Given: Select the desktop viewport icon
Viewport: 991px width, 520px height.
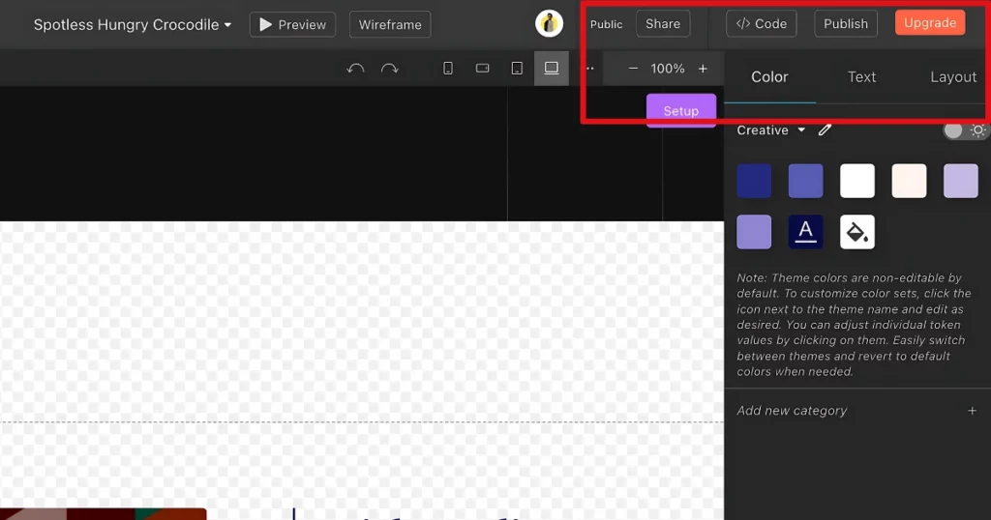Looking at the screenshot, I should click(551, 69).
